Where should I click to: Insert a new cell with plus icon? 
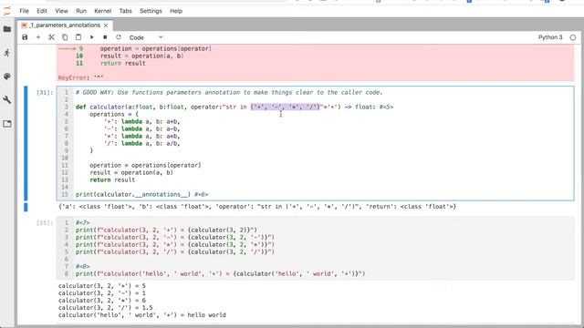click(38, 37)
